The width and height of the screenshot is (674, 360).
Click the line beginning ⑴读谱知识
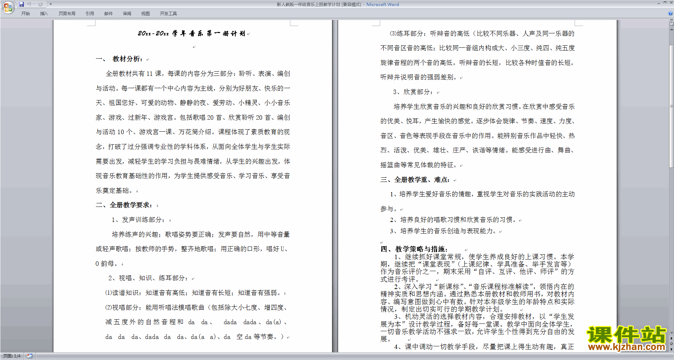click(x=193, y=293)
